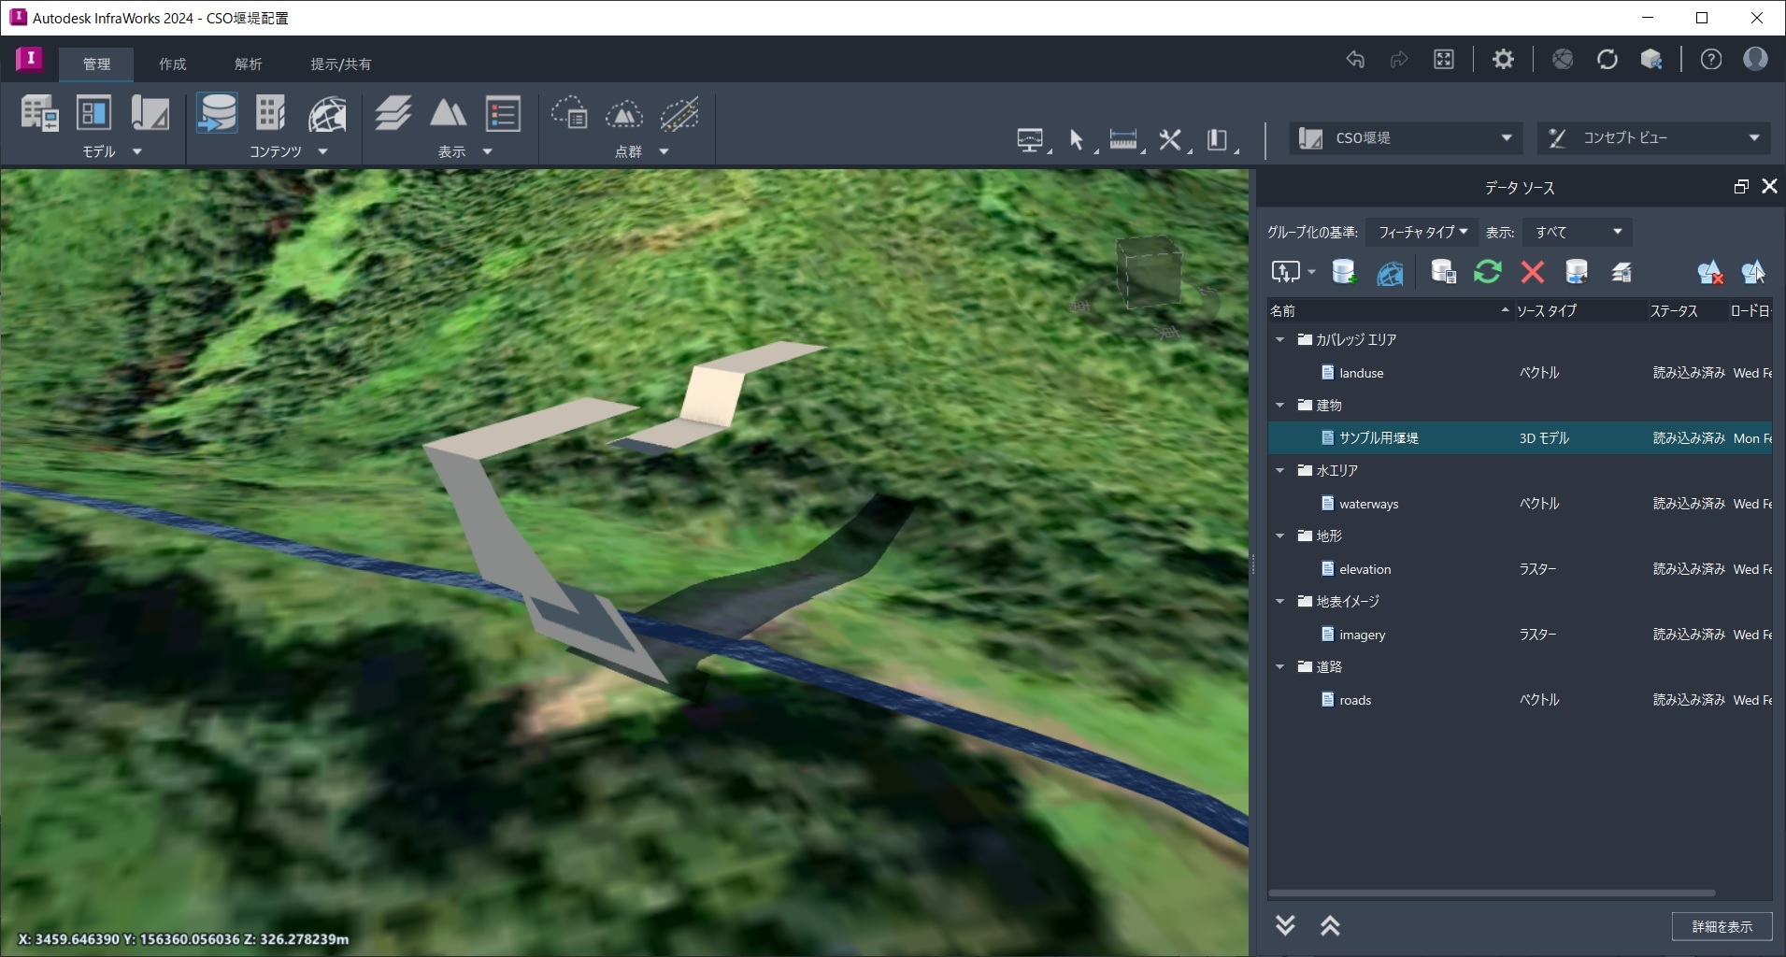The height and width of the screenshot is (957, 1786).
Task: Add a file data source (database with green plus)
Action: (1344, 272)
